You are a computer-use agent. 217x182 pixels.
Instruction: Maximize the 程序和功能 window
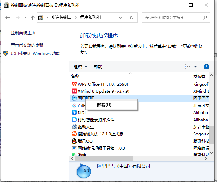point(191,5)
